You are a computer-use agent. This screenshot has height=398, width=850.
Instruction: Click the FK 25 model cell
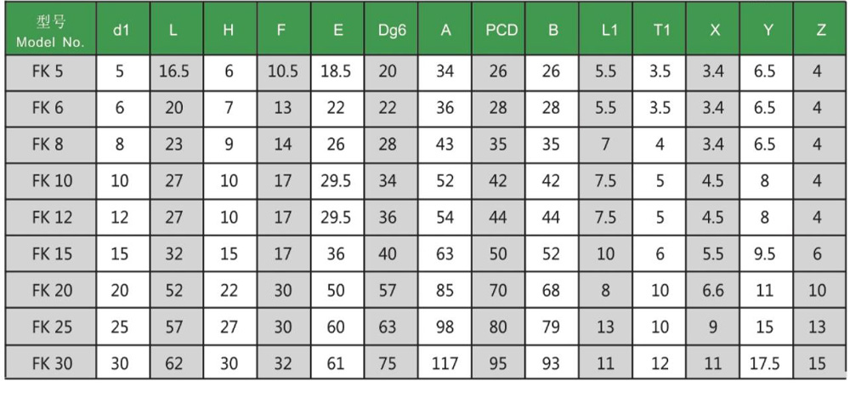[50, 327]
